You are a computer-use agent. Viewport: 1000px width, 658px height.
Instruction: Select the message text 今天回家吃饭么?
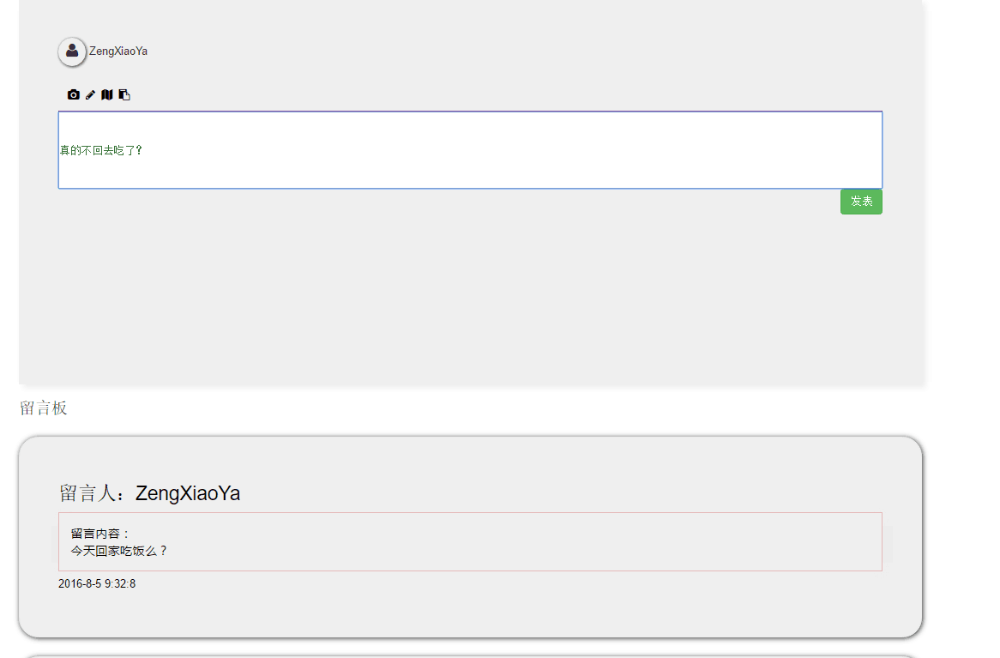click(x=119, y=551)
